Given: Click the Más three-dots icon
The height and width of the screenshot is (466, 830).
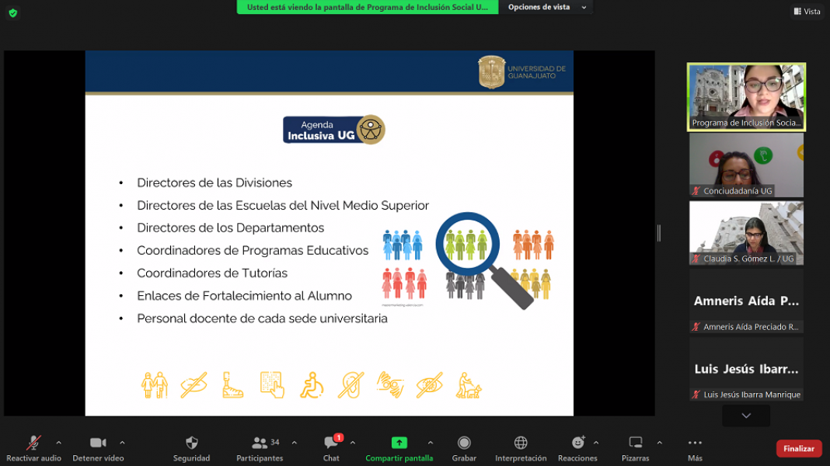Looking at the screenshot, I should click(695, 443).
